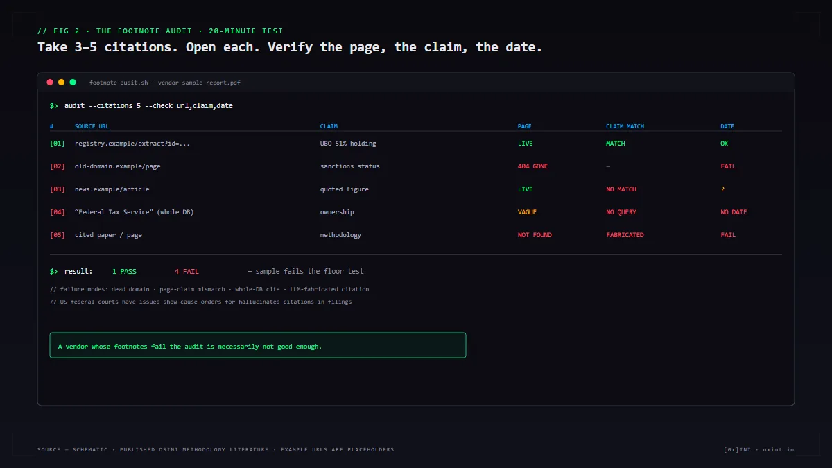Click the Federal Tax Service (whole DB) source
The image size is (832, 468).
(135, 212)
